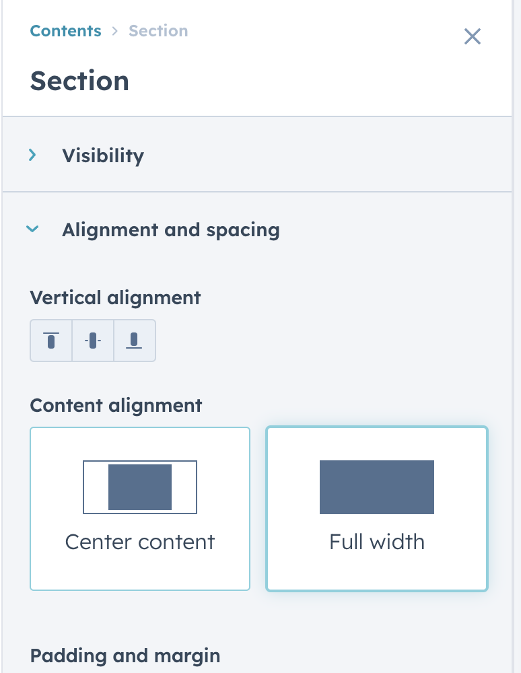The image size is (521, 673).
Task: Click Alignment and spacing header text
Action: click(x=171, y=230)
